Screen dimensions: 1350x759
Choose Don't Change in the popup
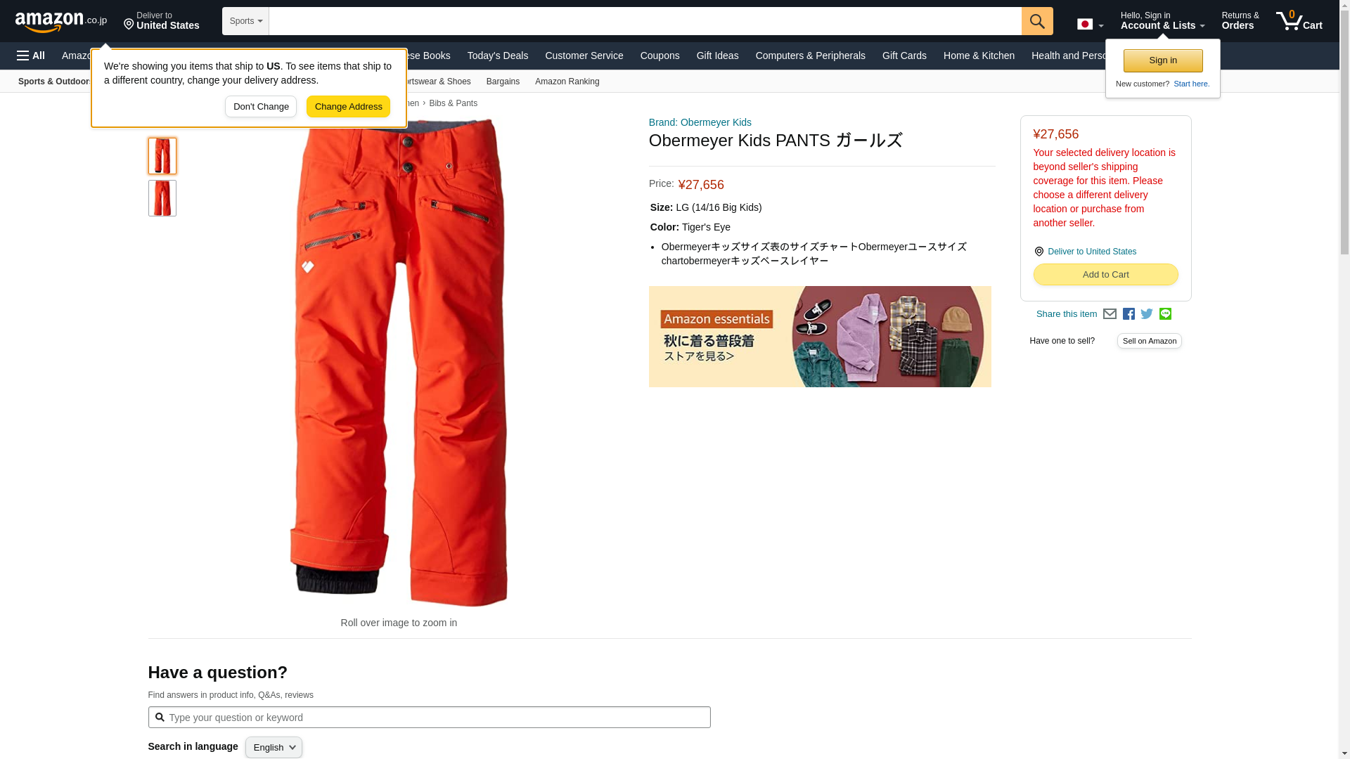[261, 107]
